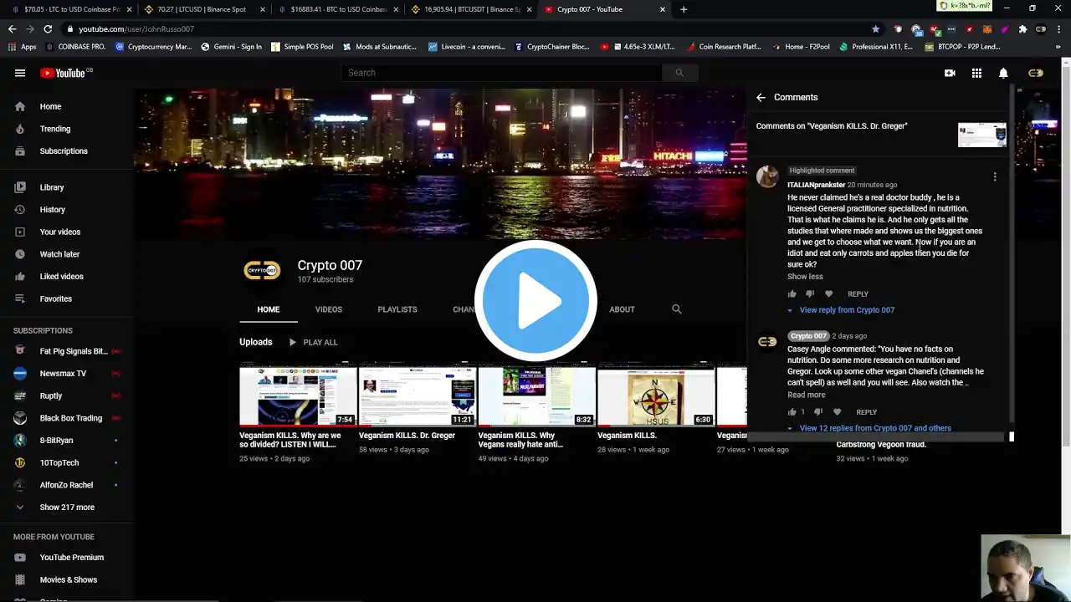
Task: Go back using the Comments panel arrow
Action: click(761, 98)
